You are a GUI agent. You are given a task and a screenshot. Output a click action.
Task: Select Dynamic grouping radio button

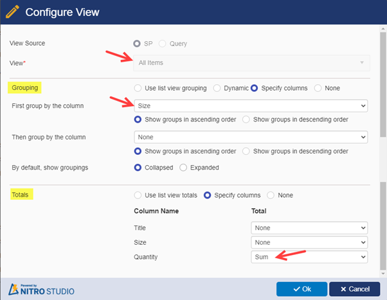(x=217, y=88)
